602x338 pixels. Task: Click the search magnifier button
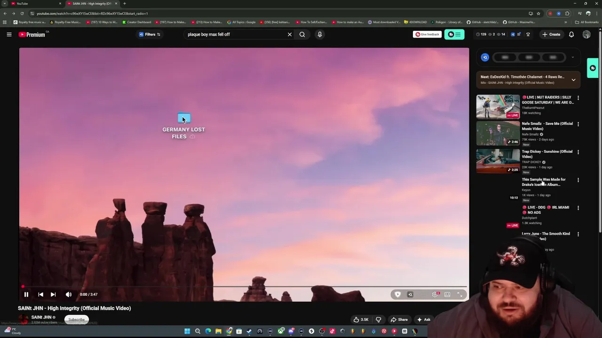pos(302,34)
